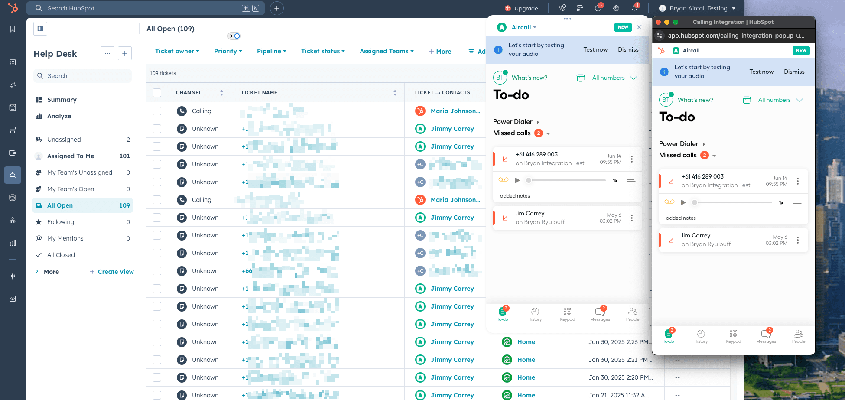Collapse the Missed calls section
This screenshot has height=400, width=845.
(x=548, y=133)
